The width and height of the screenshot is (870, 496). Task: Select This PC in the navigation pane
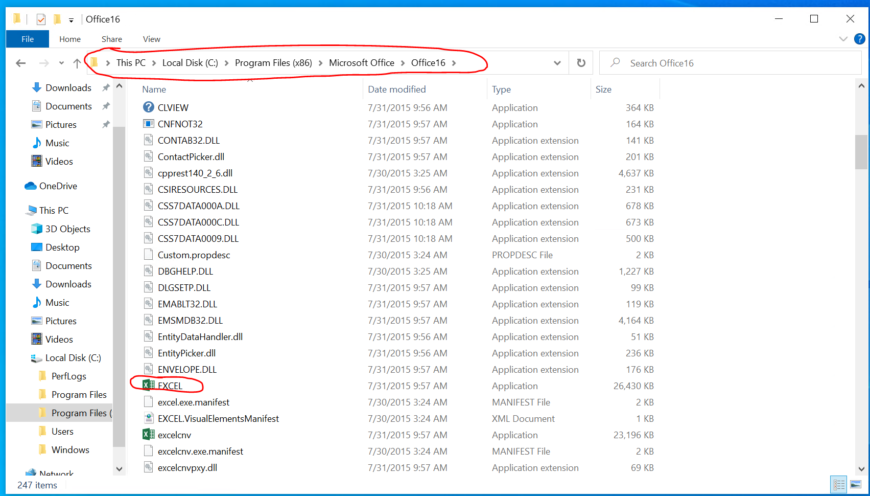point(54,210)
